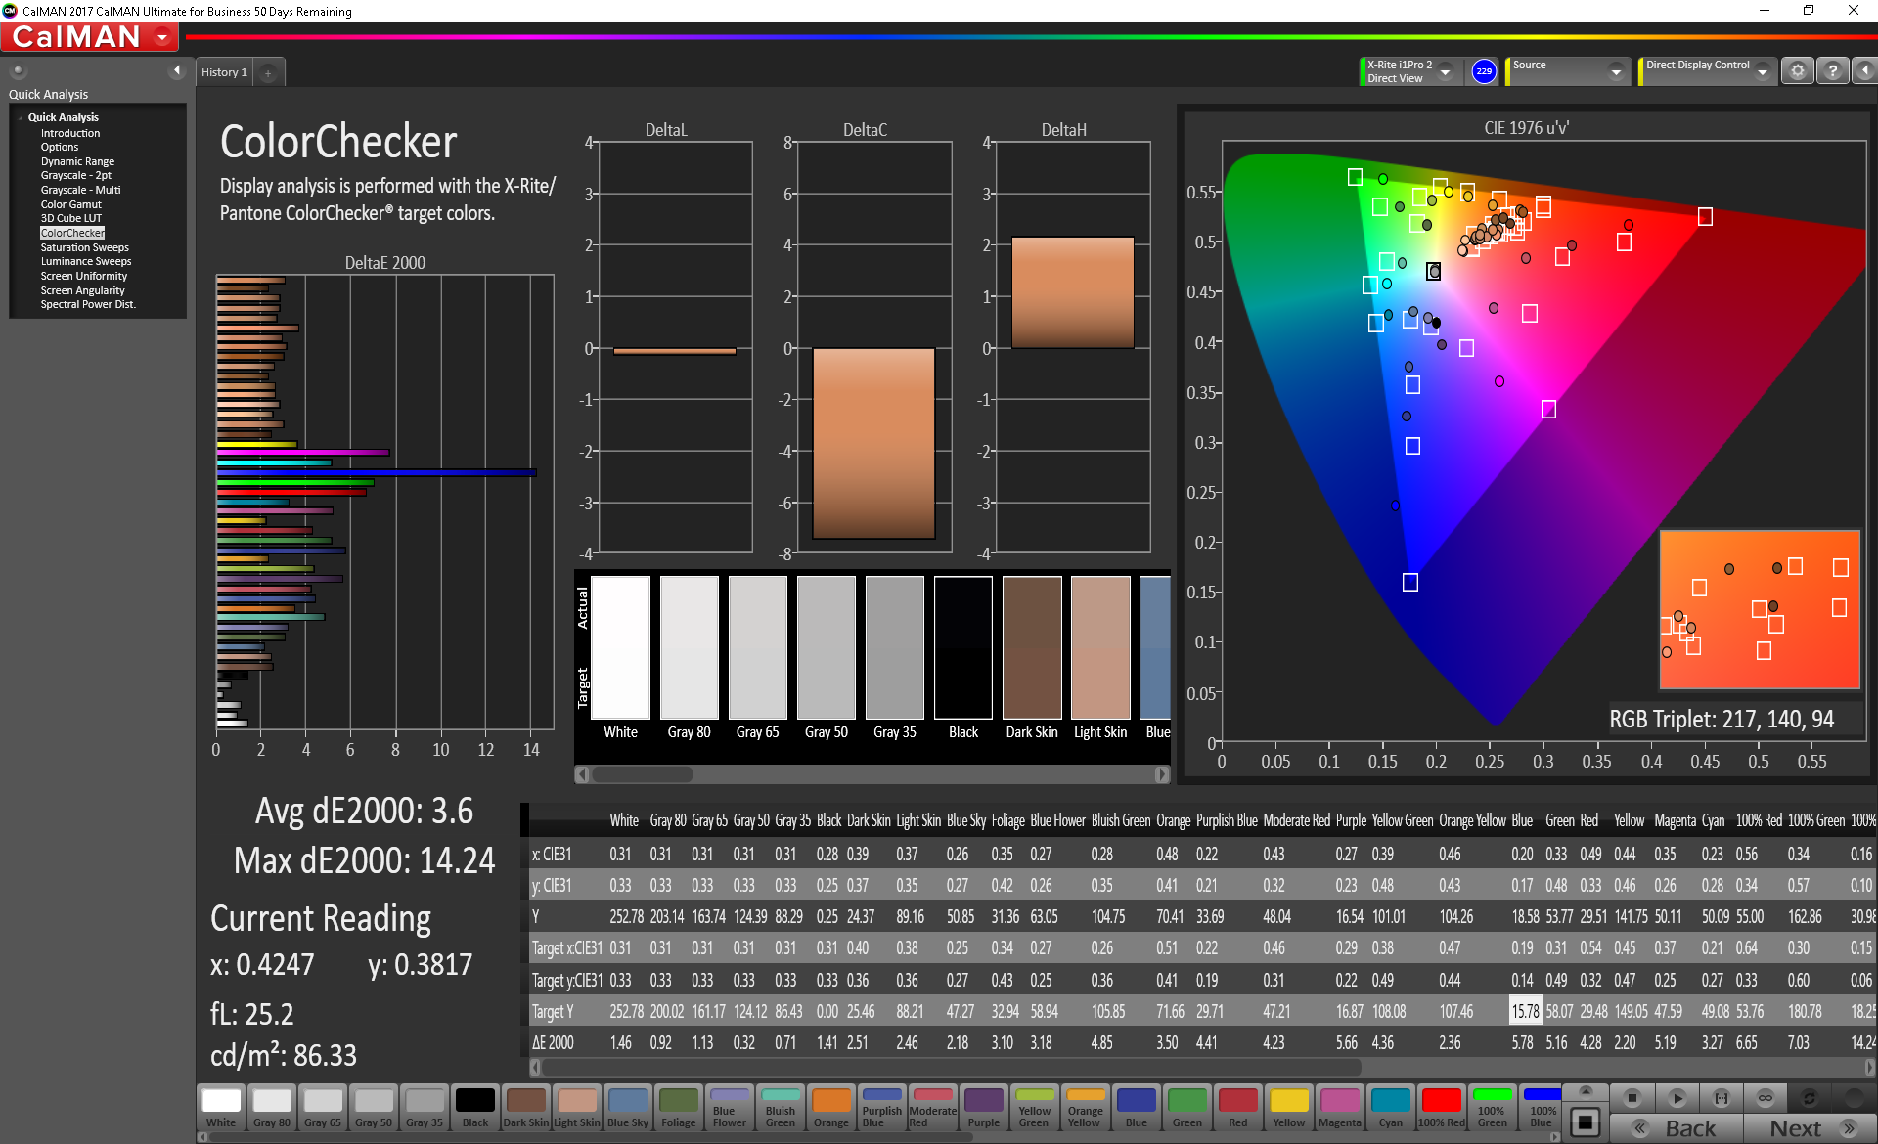1878x1144 pixels.
Task: Toggle the black square pattern window button
Action: [x=1586, y=1122]
